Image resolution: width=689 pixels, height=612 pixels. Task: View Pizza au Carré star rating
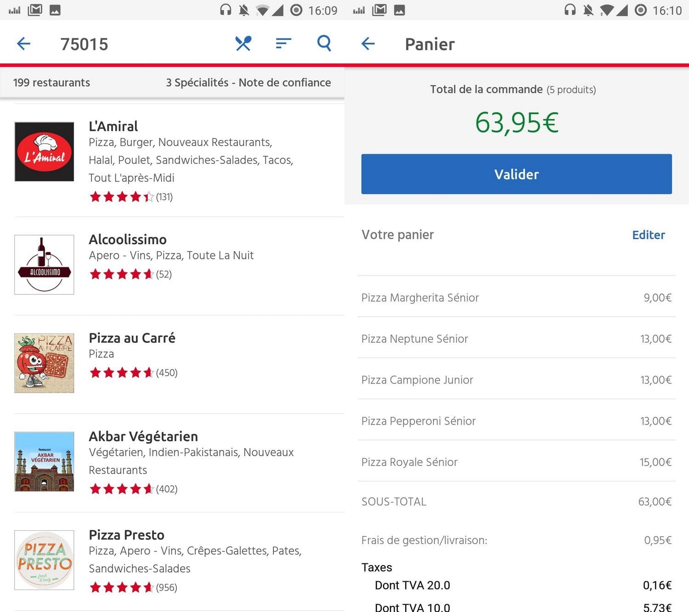pyautogui.click(x=122, y=373)
